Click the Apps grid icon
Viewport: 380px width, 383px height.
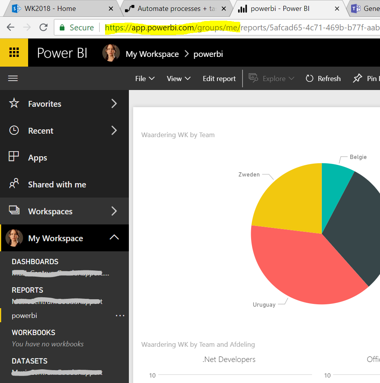(14, 156)
